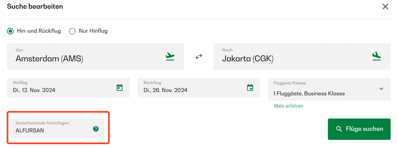Open the Hinflug date field

pyautogui.click(x=61, y=88)
